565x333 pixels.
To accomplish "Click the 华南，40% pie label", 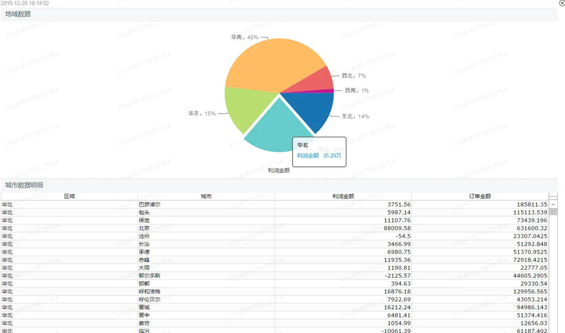I will [245, 37].
